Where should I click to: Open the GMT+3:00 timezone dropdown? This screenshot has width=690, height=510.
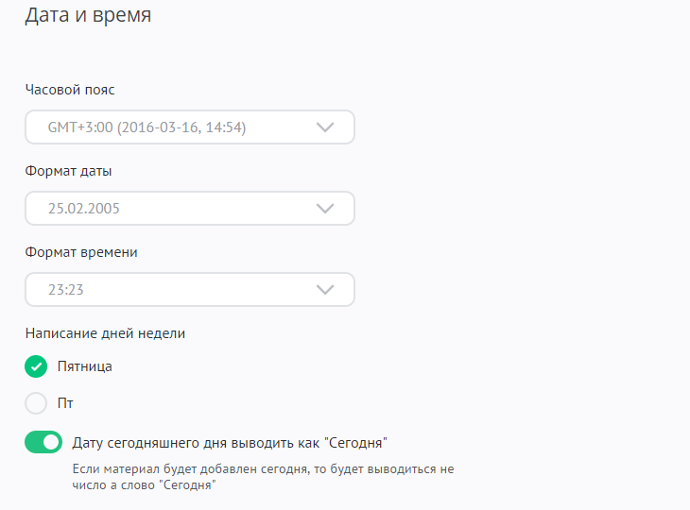point(189,127)
